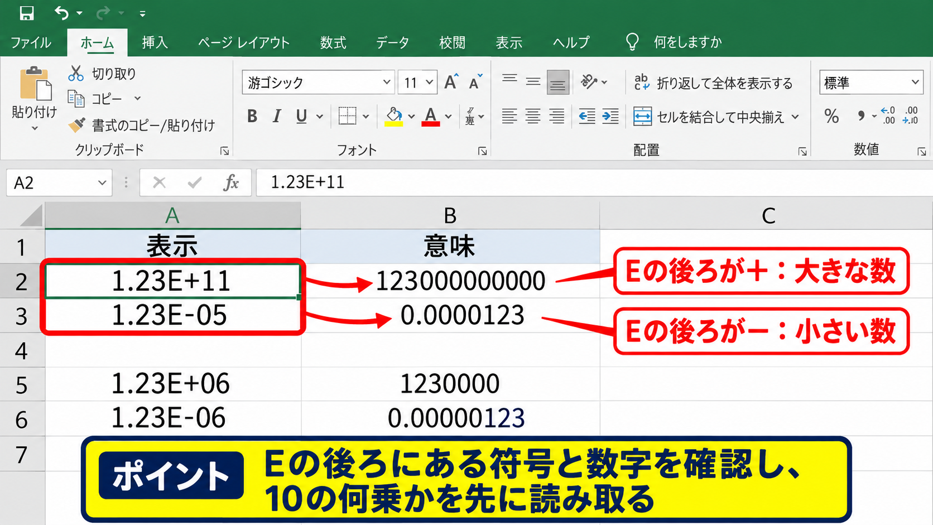Click the Decrease Decimal icon
Image resolution: width=933 pixels, height=525 pixels.
point(911,115)
